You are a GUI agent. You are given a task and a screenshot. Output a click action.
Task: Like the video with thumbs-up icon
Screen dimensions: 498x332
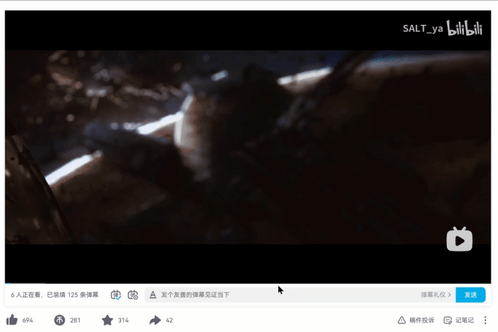point(12,320)
